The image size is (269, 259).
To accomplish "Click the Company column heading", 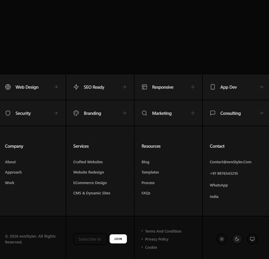I will click(14, 146).
